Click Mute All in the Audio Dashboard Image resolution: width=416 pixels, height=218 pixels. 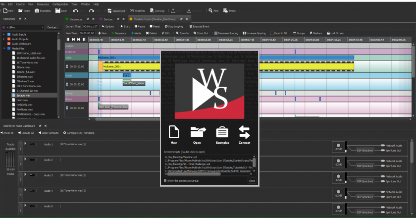pyautogui.click(x=7, y=133)
